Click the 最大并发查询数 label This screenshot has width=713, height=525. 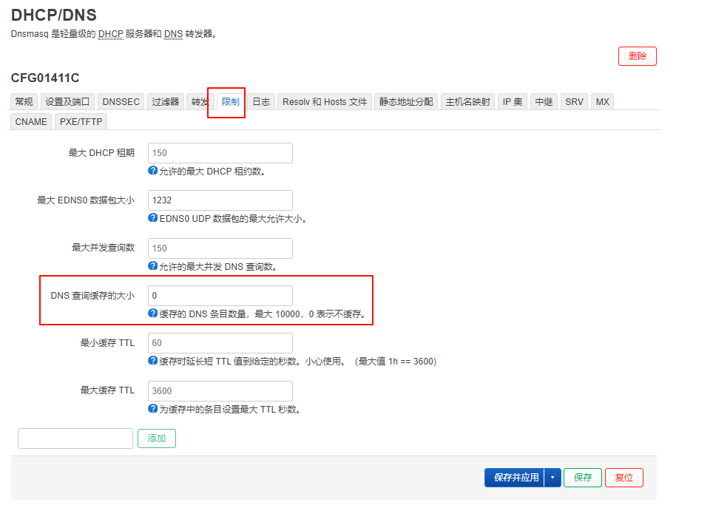point(104,248)
